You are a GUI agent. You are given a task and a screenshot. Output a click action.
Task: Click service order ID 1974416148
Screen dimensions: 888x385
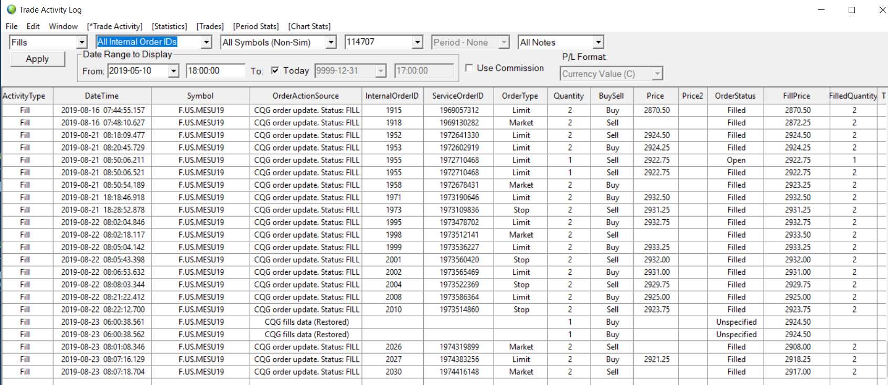click(x=459, y=372)
